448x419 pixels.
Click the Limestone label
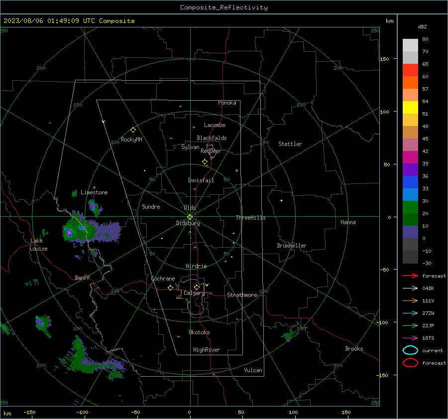pyautogui.click(x=94, y=192)
